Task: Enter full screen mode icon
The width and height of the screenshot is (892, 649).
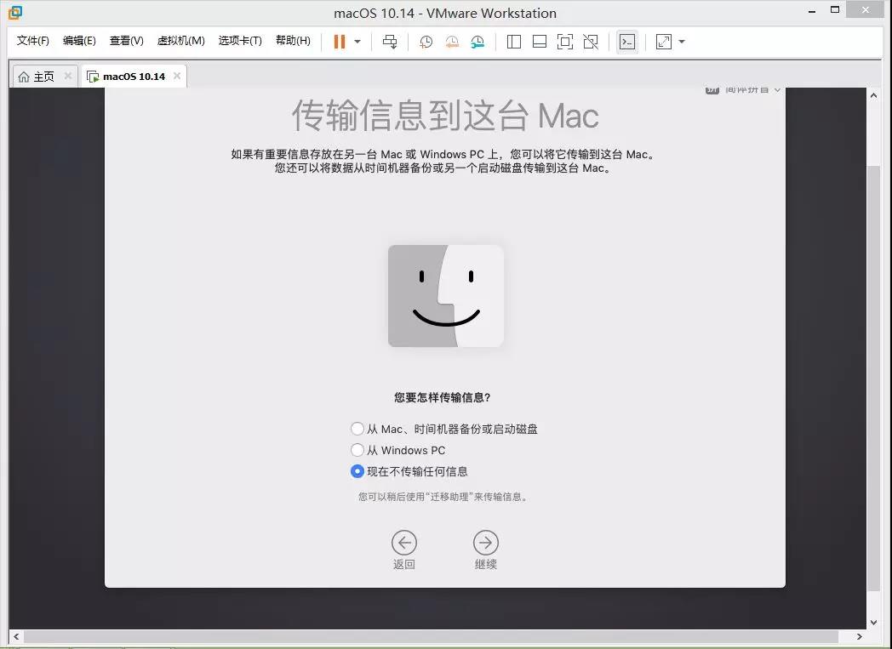Action: tap(565, 42)
